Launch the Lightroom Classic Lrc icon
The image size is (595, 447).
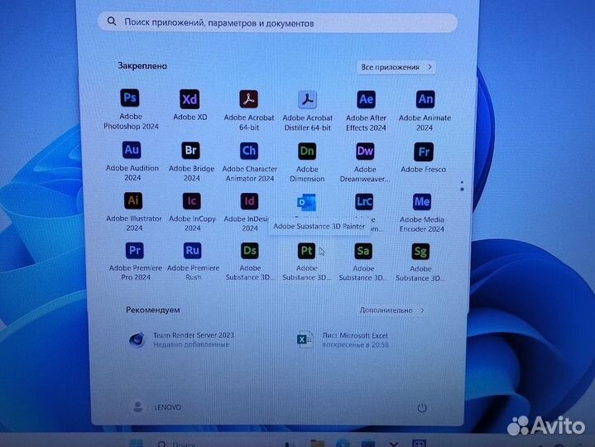(x=364, y=202)
